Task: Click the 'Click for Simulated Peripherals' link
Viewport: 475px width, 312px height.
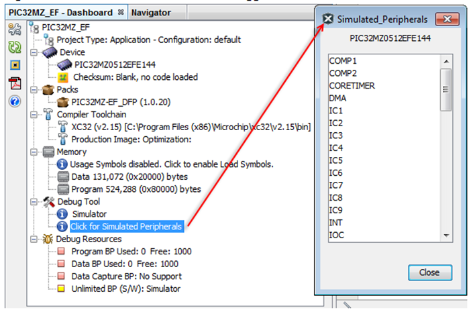Action: 126,227
